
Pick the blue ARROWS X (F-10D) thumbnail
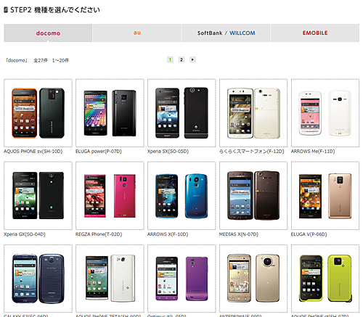tap(181, 196)
